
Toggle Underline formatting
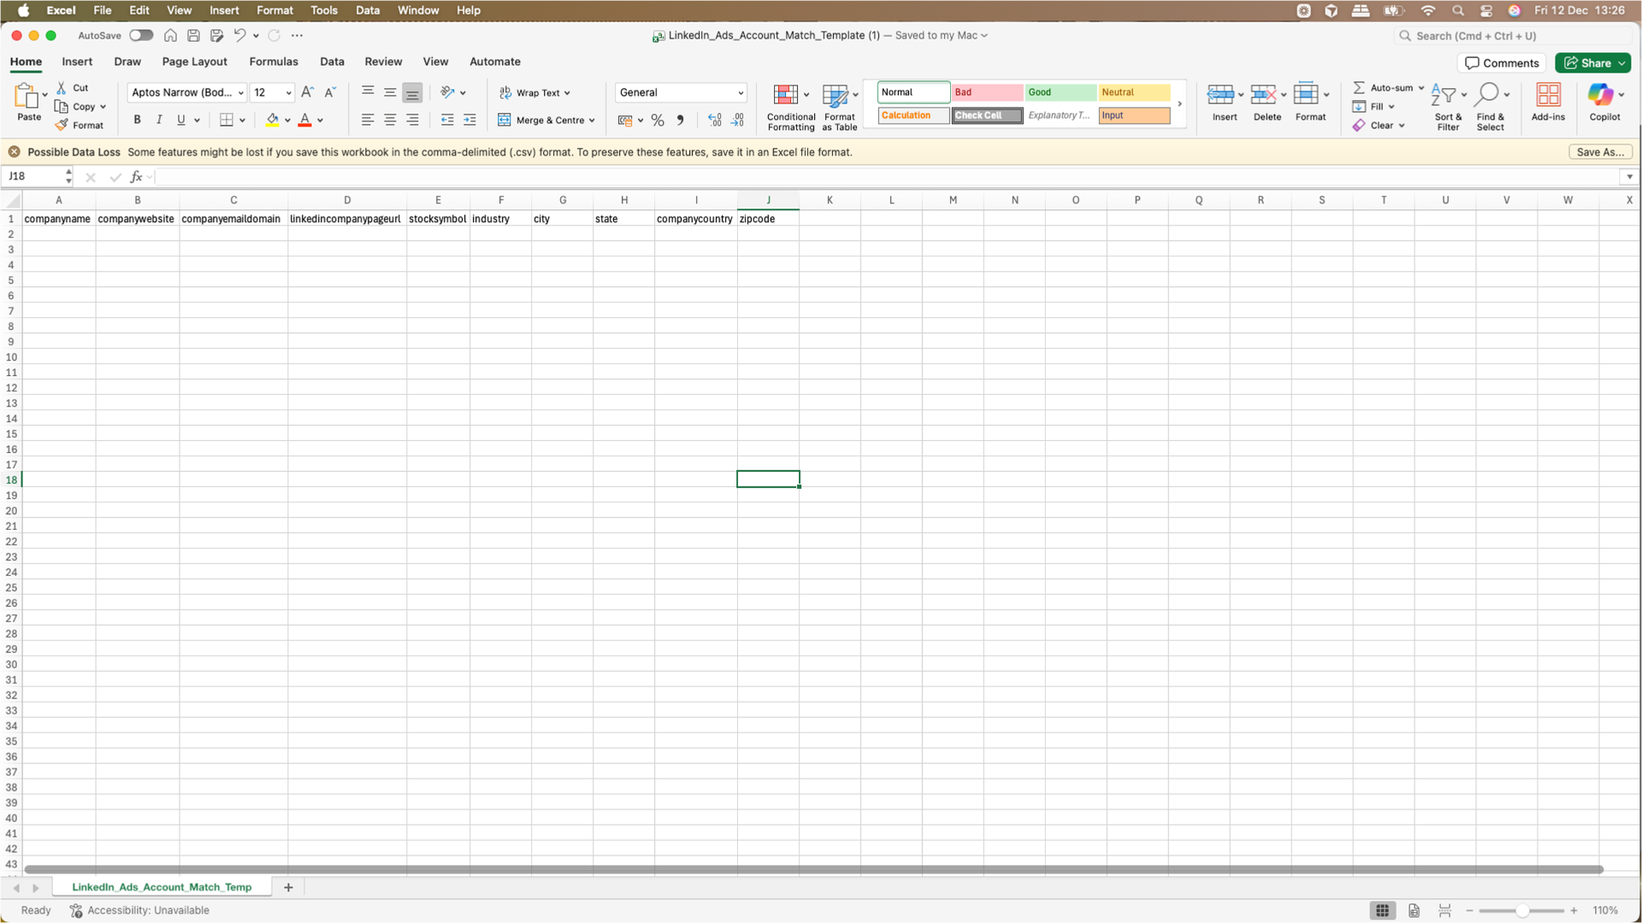[x=180, y=120]
